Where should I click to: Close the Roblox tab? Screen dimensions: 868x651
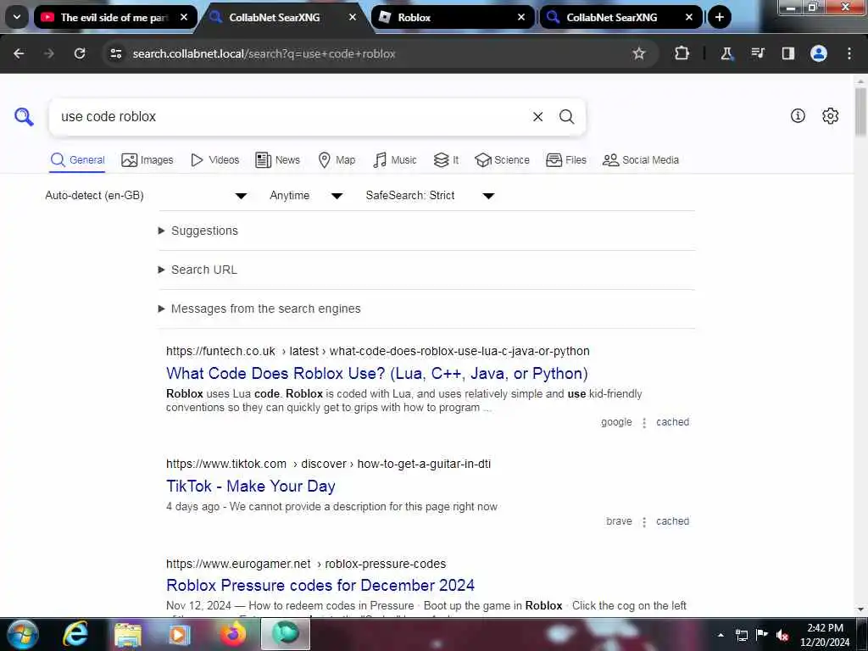point(521,17)
